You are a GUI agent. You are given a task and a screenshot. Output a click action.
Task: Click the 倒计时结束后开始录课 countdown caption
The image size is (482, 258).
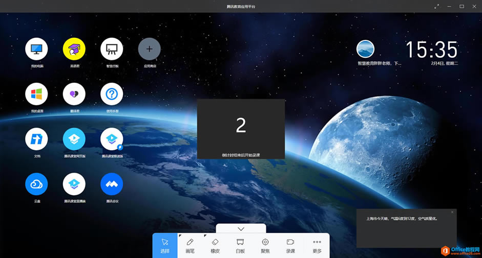click(241, 155)
